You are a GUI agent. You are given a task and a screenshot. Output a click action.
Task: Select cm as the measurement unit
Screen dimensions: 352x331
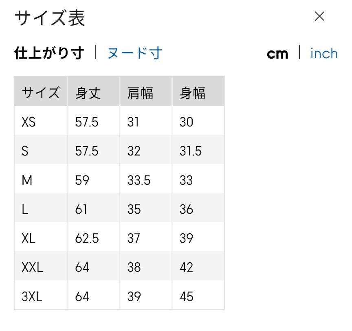(x=277, y=54)
